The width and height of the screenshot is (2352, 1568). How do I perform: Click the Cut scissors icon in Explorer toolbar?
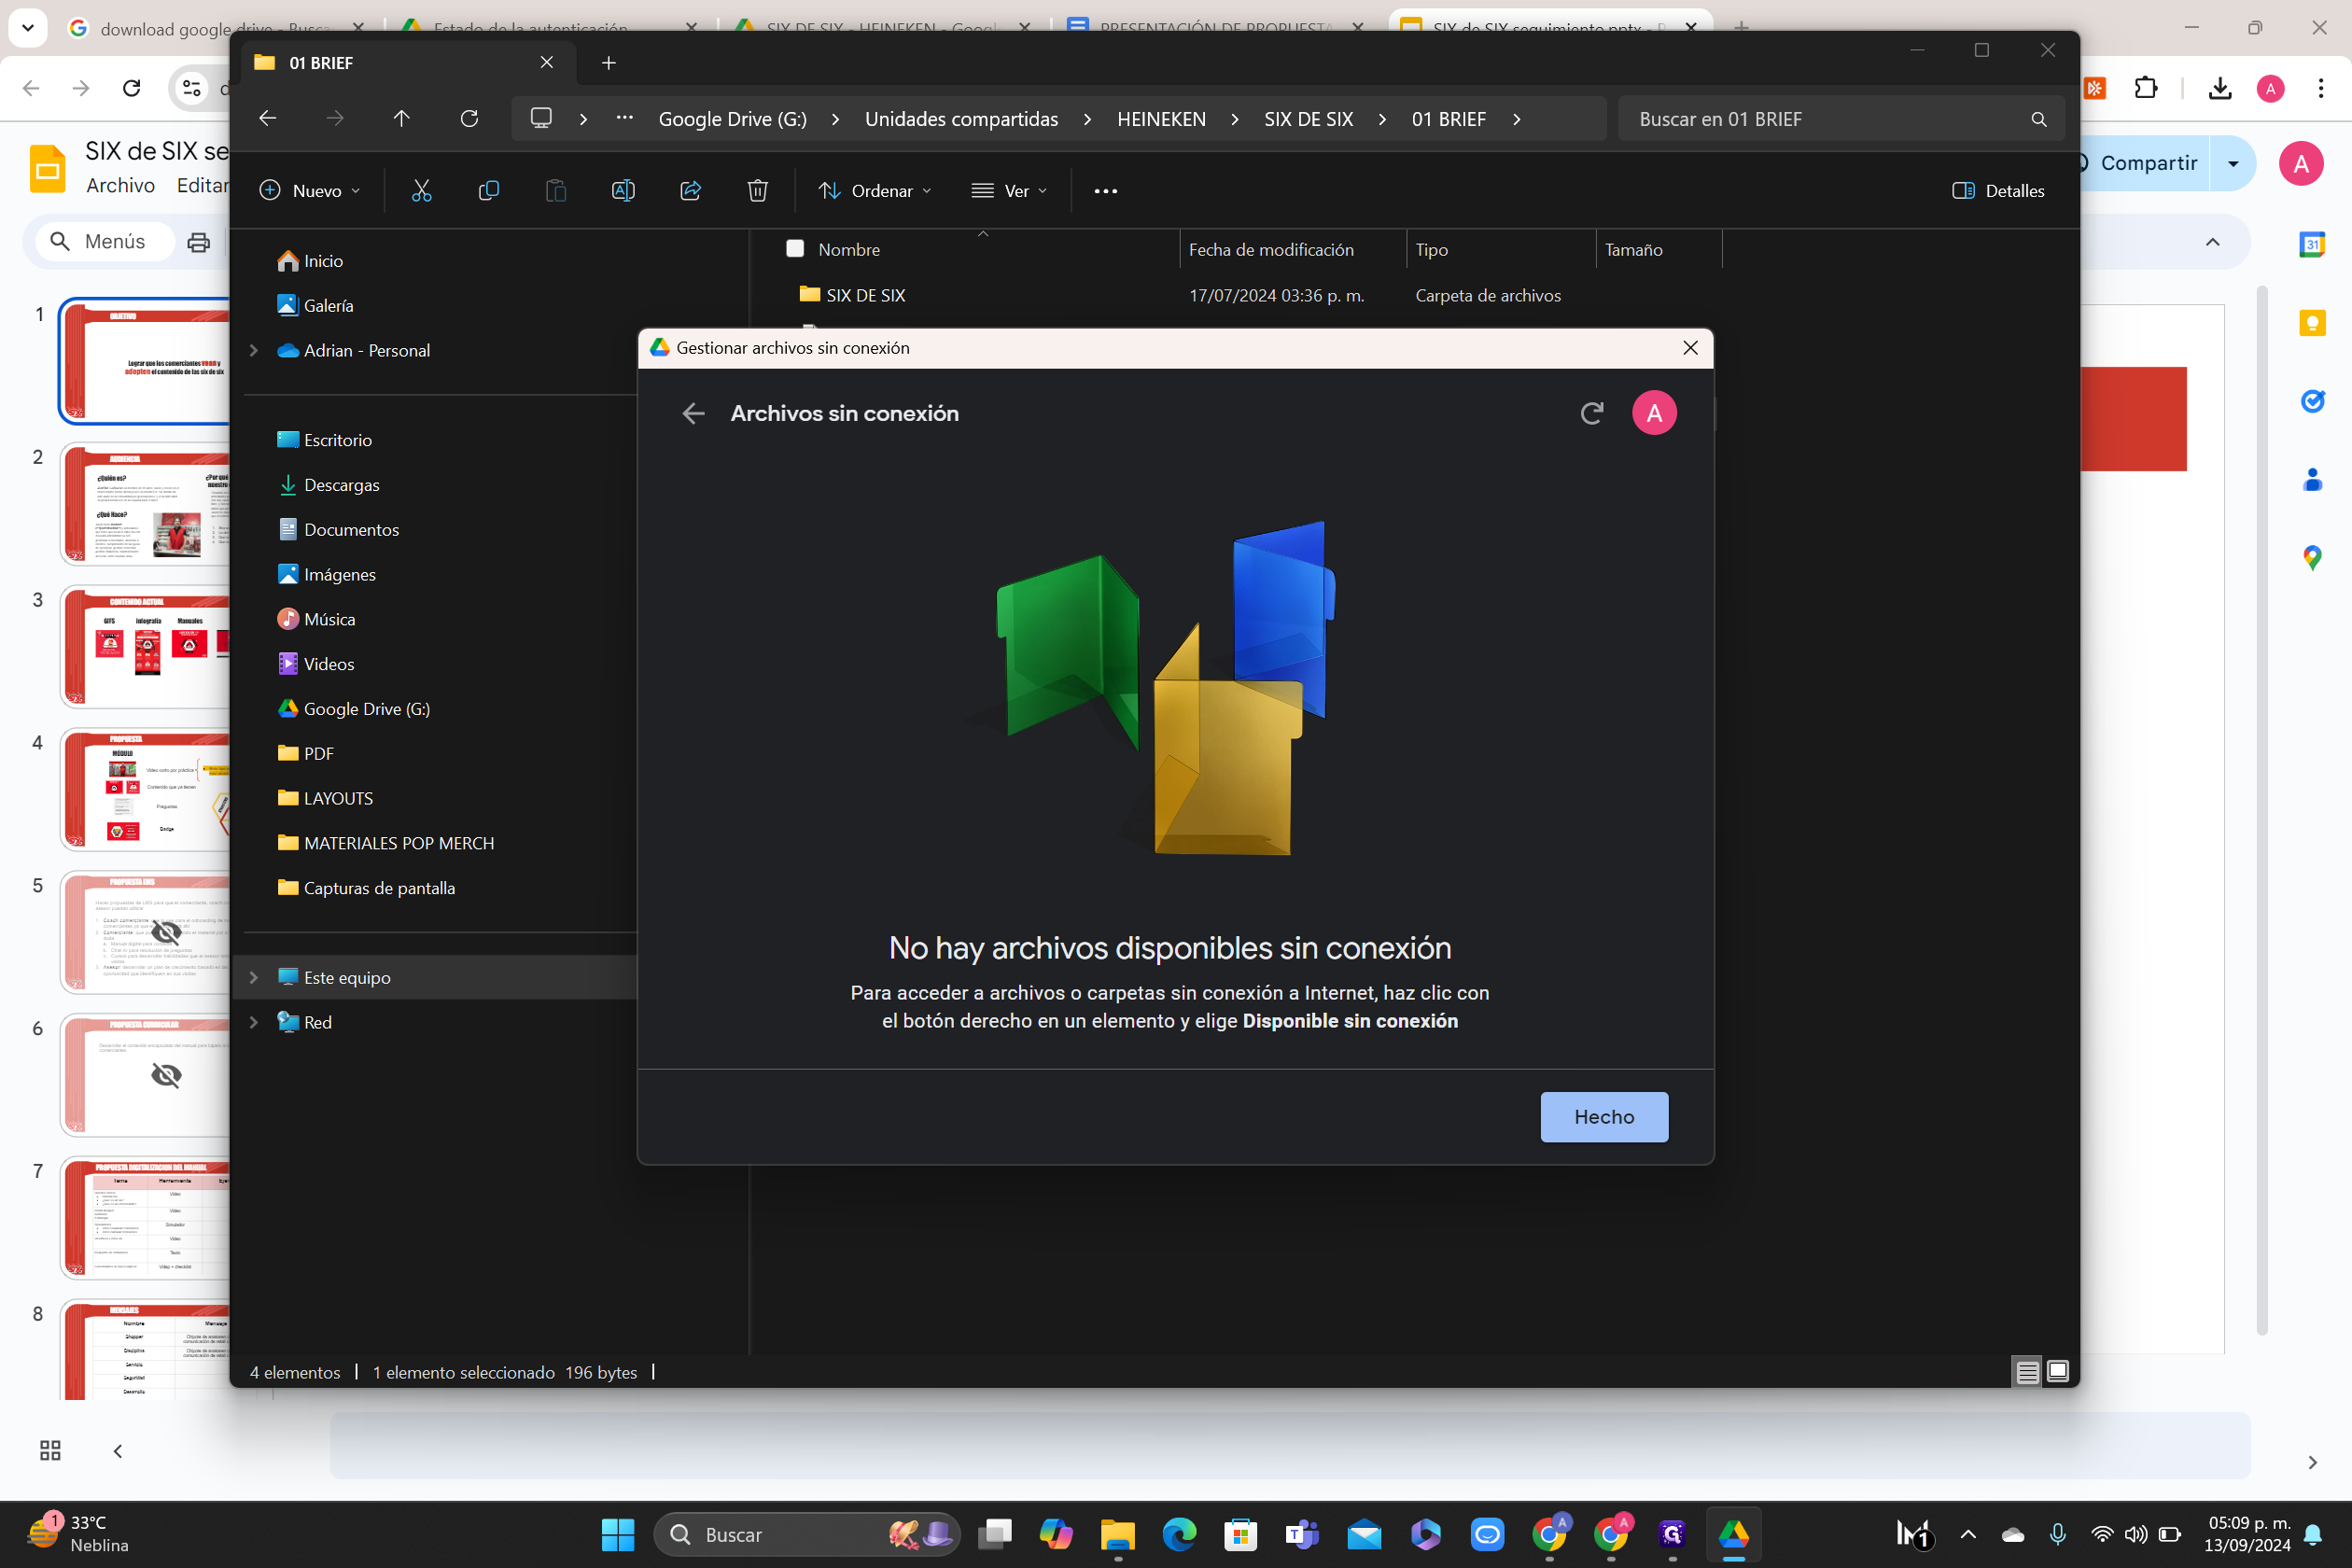tap(421, 190)
